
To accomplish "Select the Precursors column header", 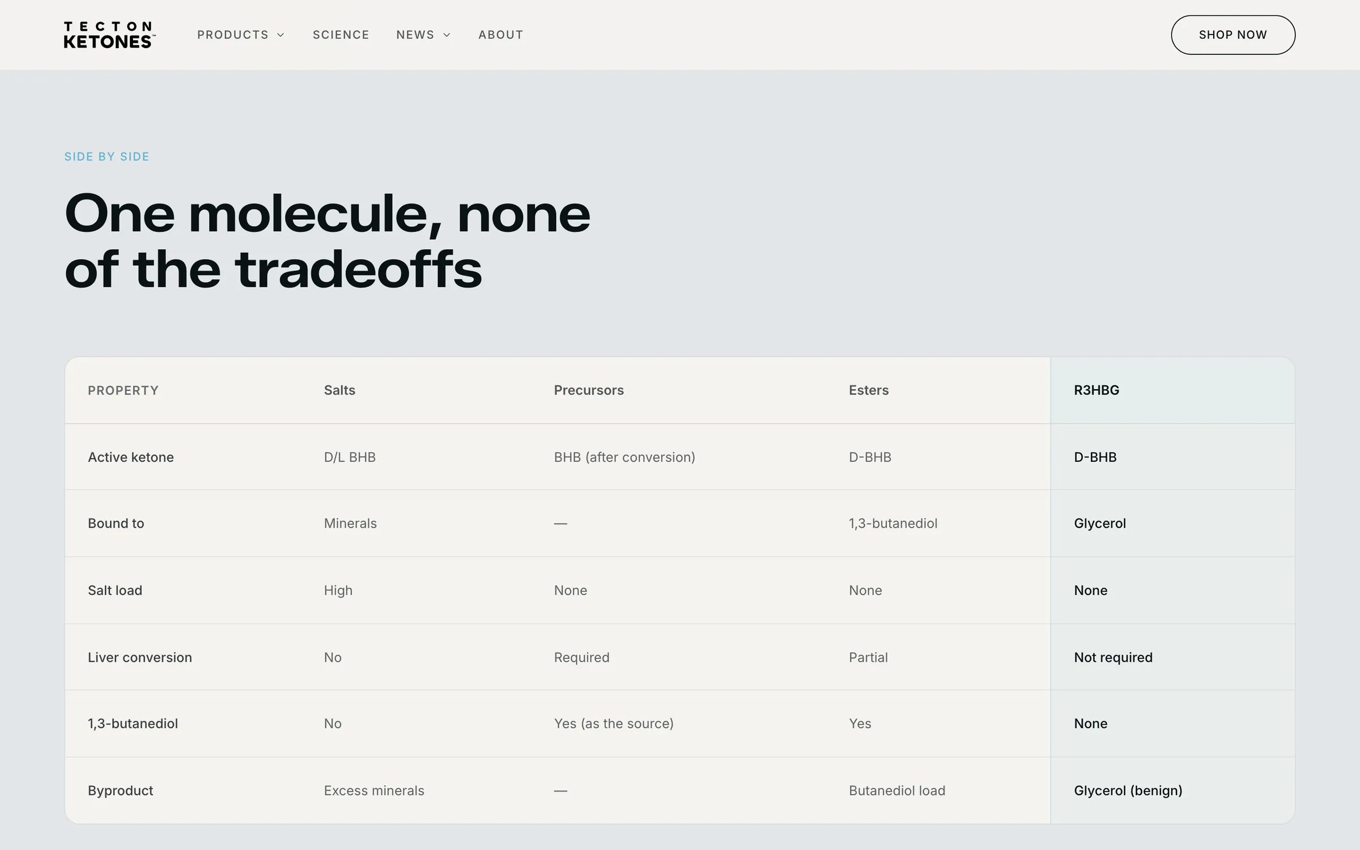I will [x=589, y=390].
